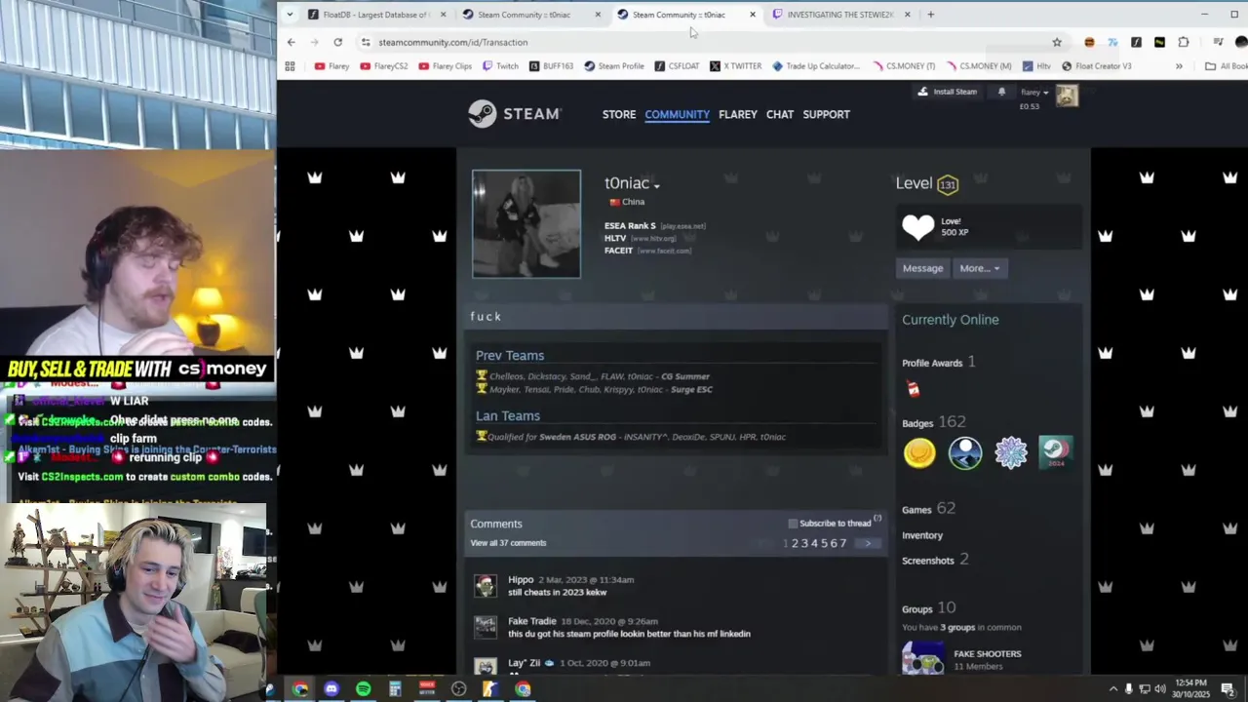1248x702 pixels.
Task: Open the Windows notification center icon
Action: pos(1228,689)
